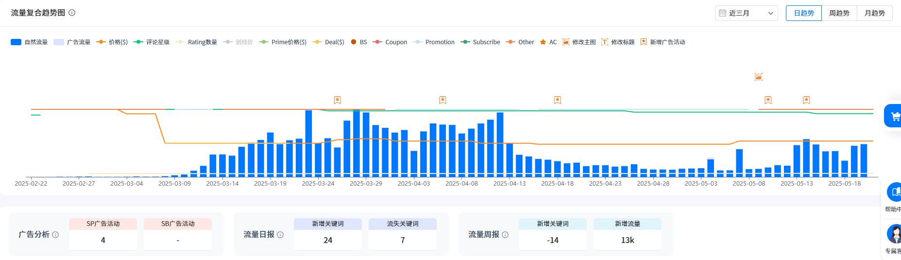Switch to 月趋势 tab

[x=875, y=13]
